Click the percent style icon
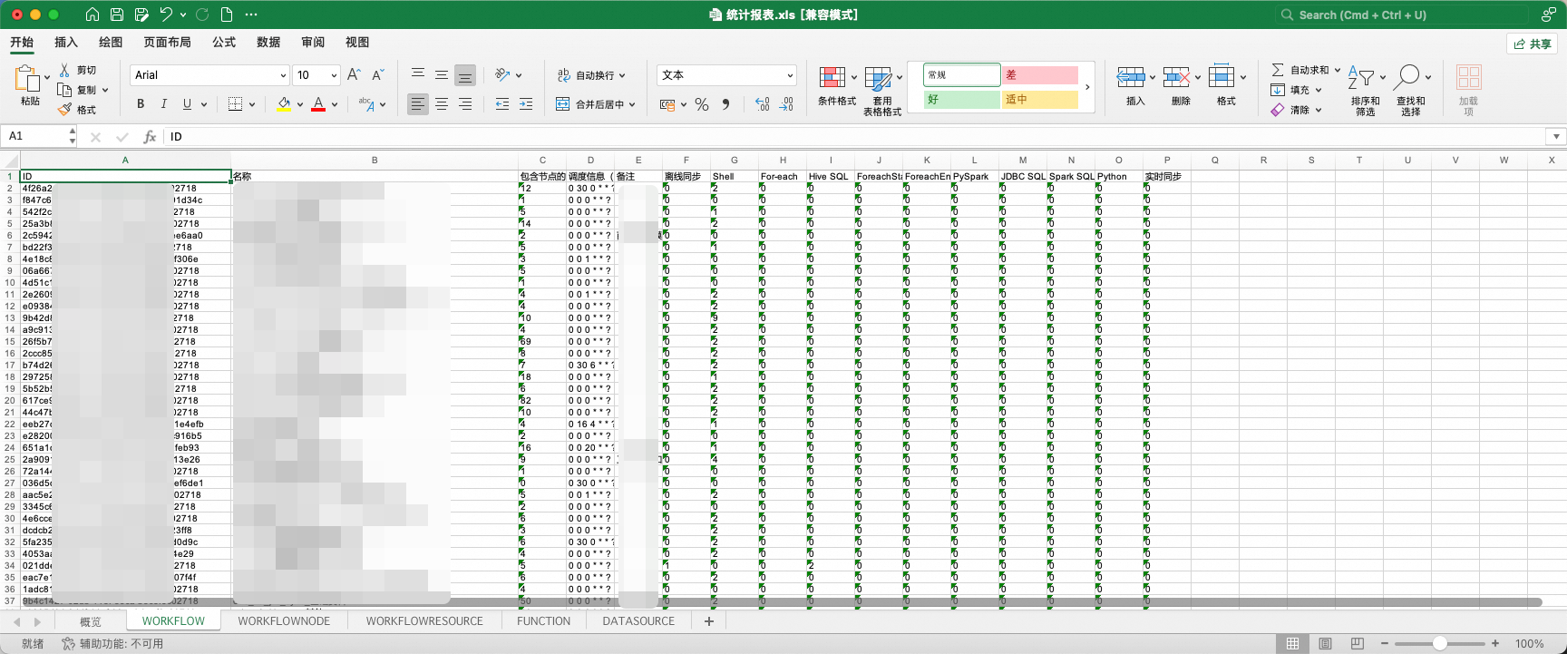The image size is (1567, 654). [x=702, y=104]
